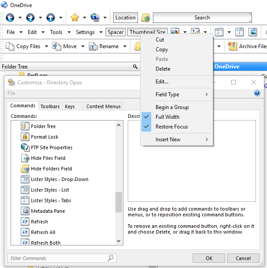Click the Spacer toolbar element
The height and width of the screenshot is (268, 267).
(115, 32)
